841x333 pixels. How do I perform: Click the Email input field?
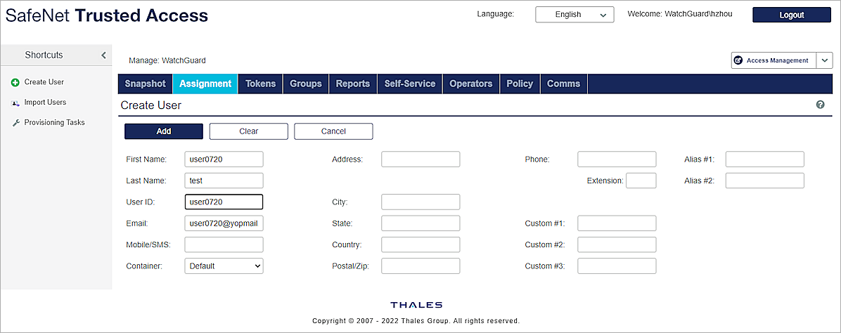(224, 223)
